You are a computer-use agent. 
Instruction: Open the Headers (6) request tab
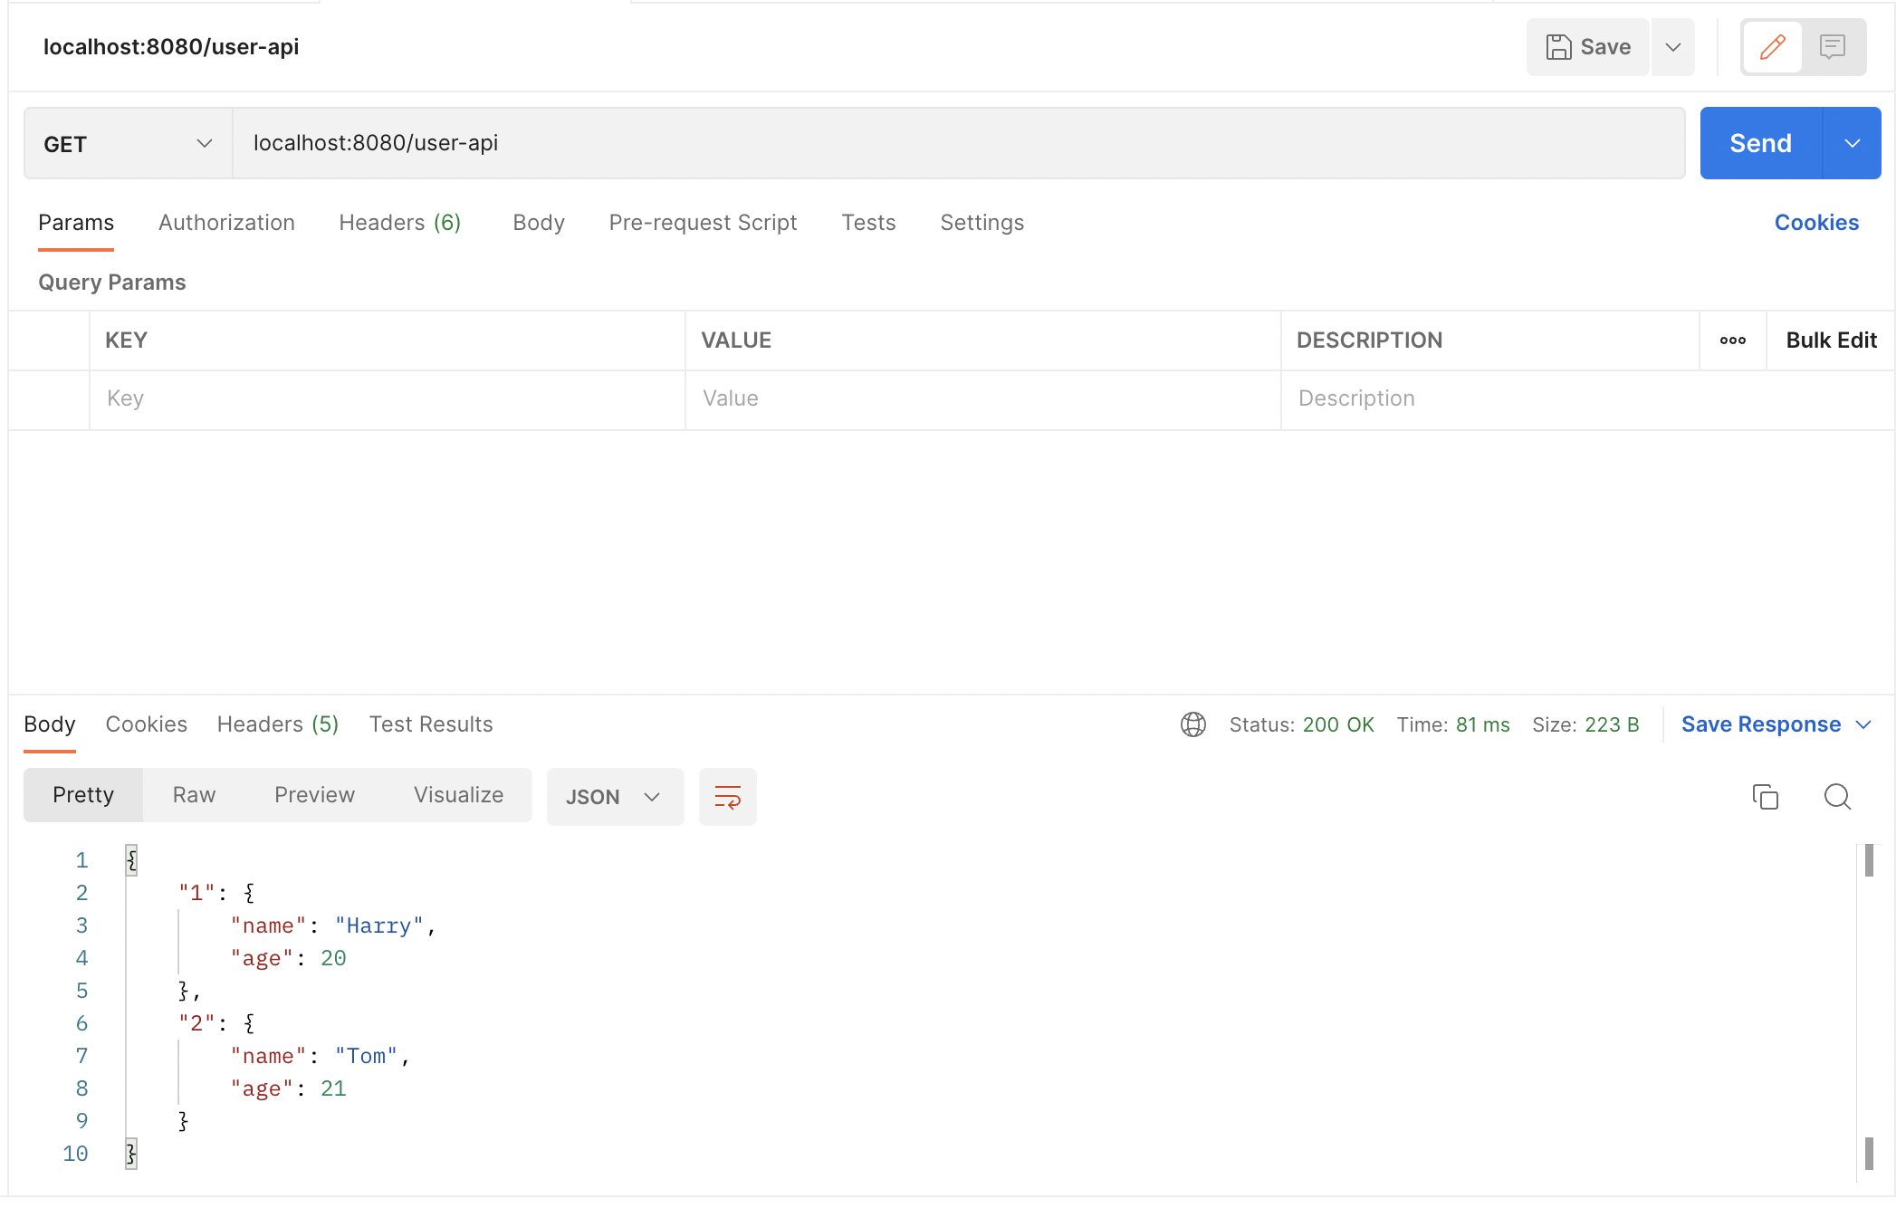tap(399, 223)
